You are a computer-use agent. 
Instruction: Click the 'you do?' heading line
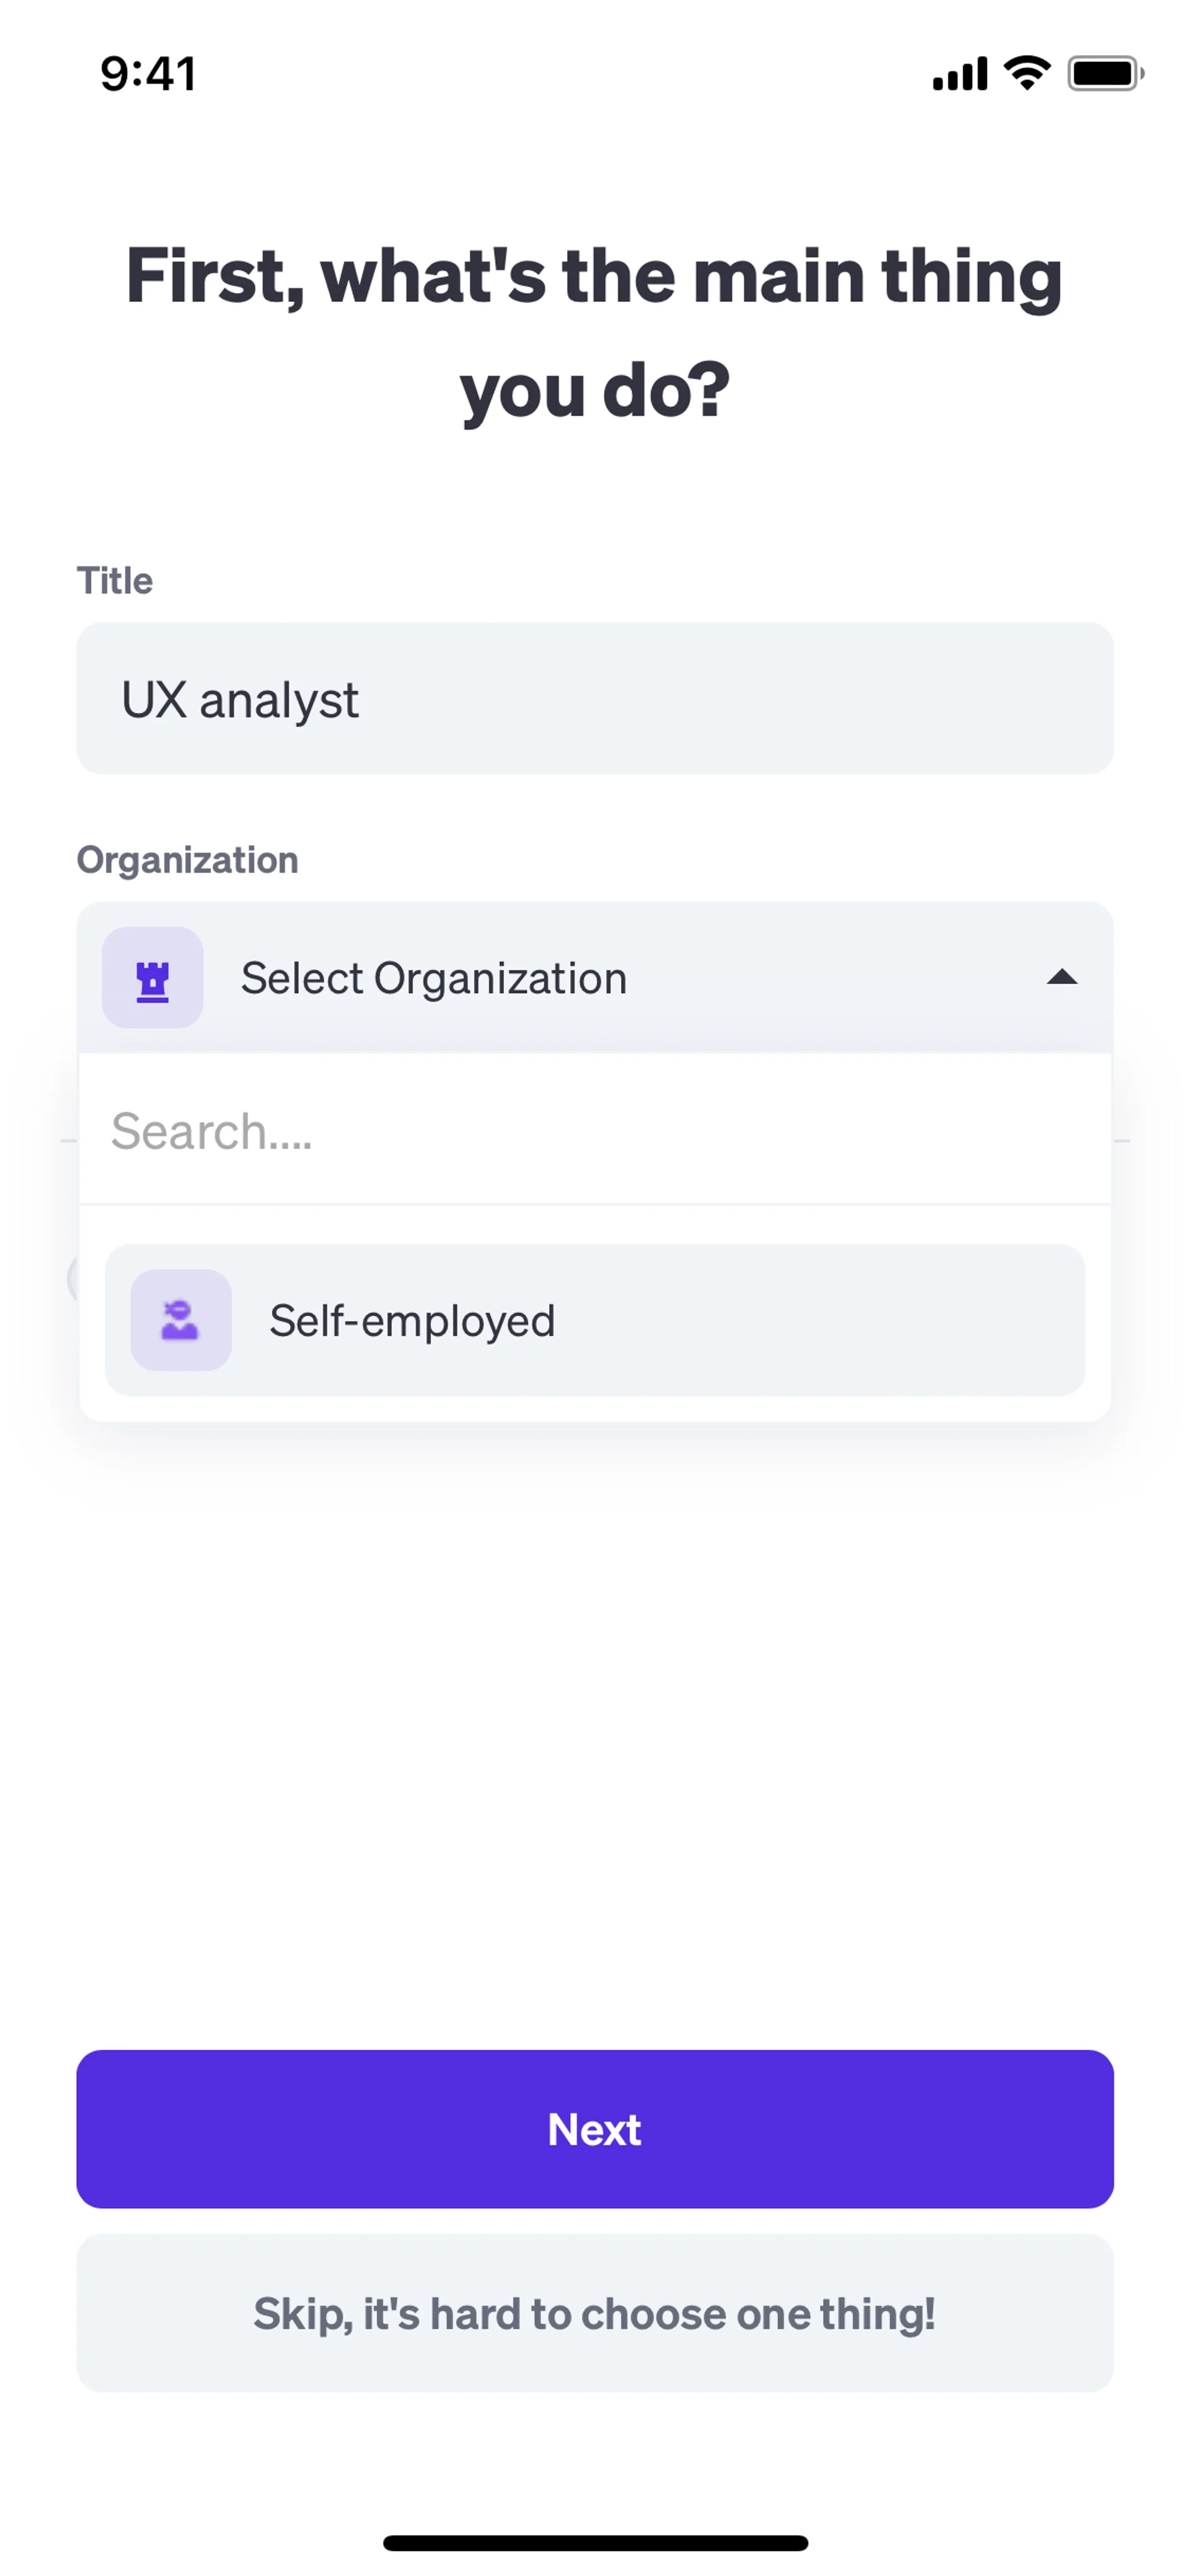(x=594, y=390)
